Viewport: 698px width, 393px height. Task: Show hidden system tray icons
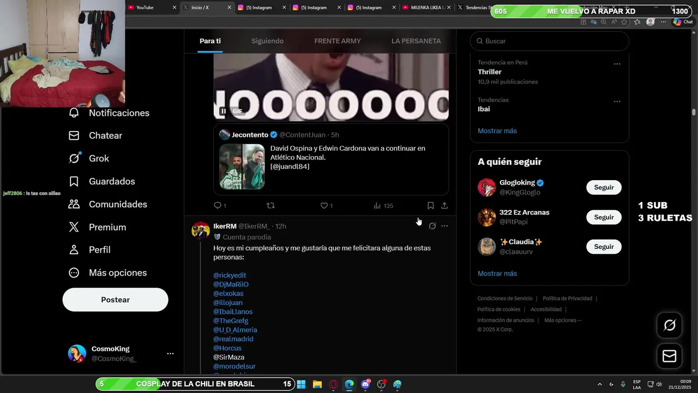tap(600, 384)
